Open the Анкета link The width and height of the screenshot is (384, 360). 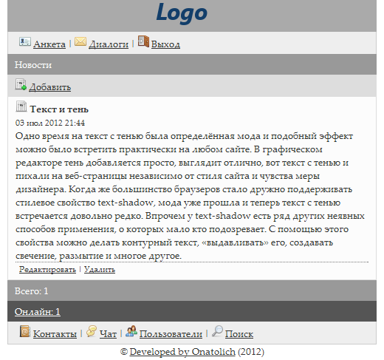pos(49,44)
